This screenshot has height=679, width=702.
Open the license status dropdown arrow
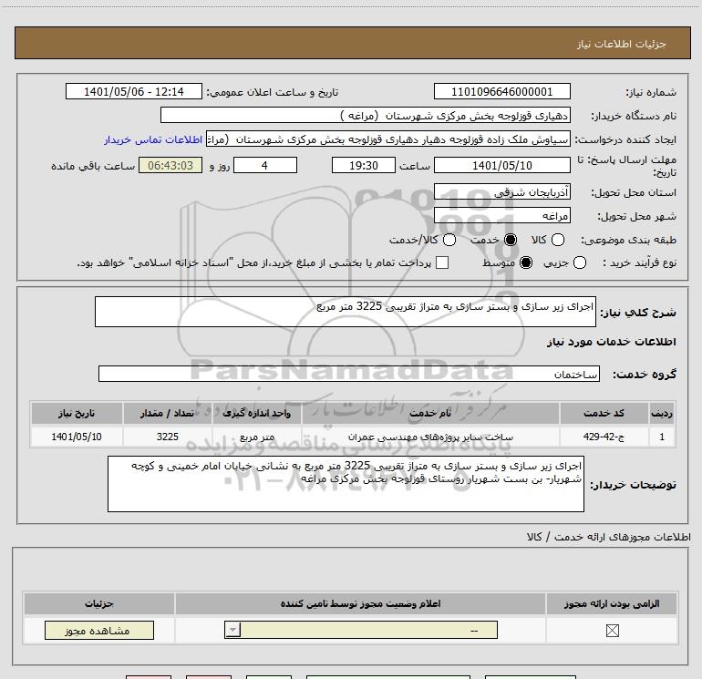tap(232, 630)
